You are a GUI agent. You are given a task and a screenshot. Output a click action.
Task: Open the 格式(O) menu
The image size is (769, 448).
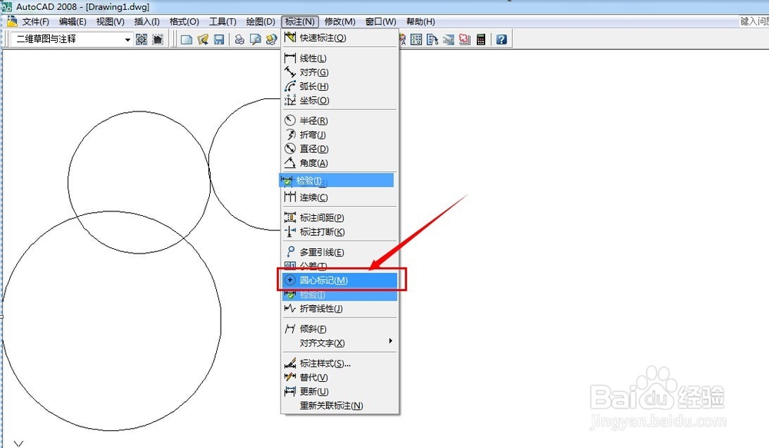(x=185, y=22)
